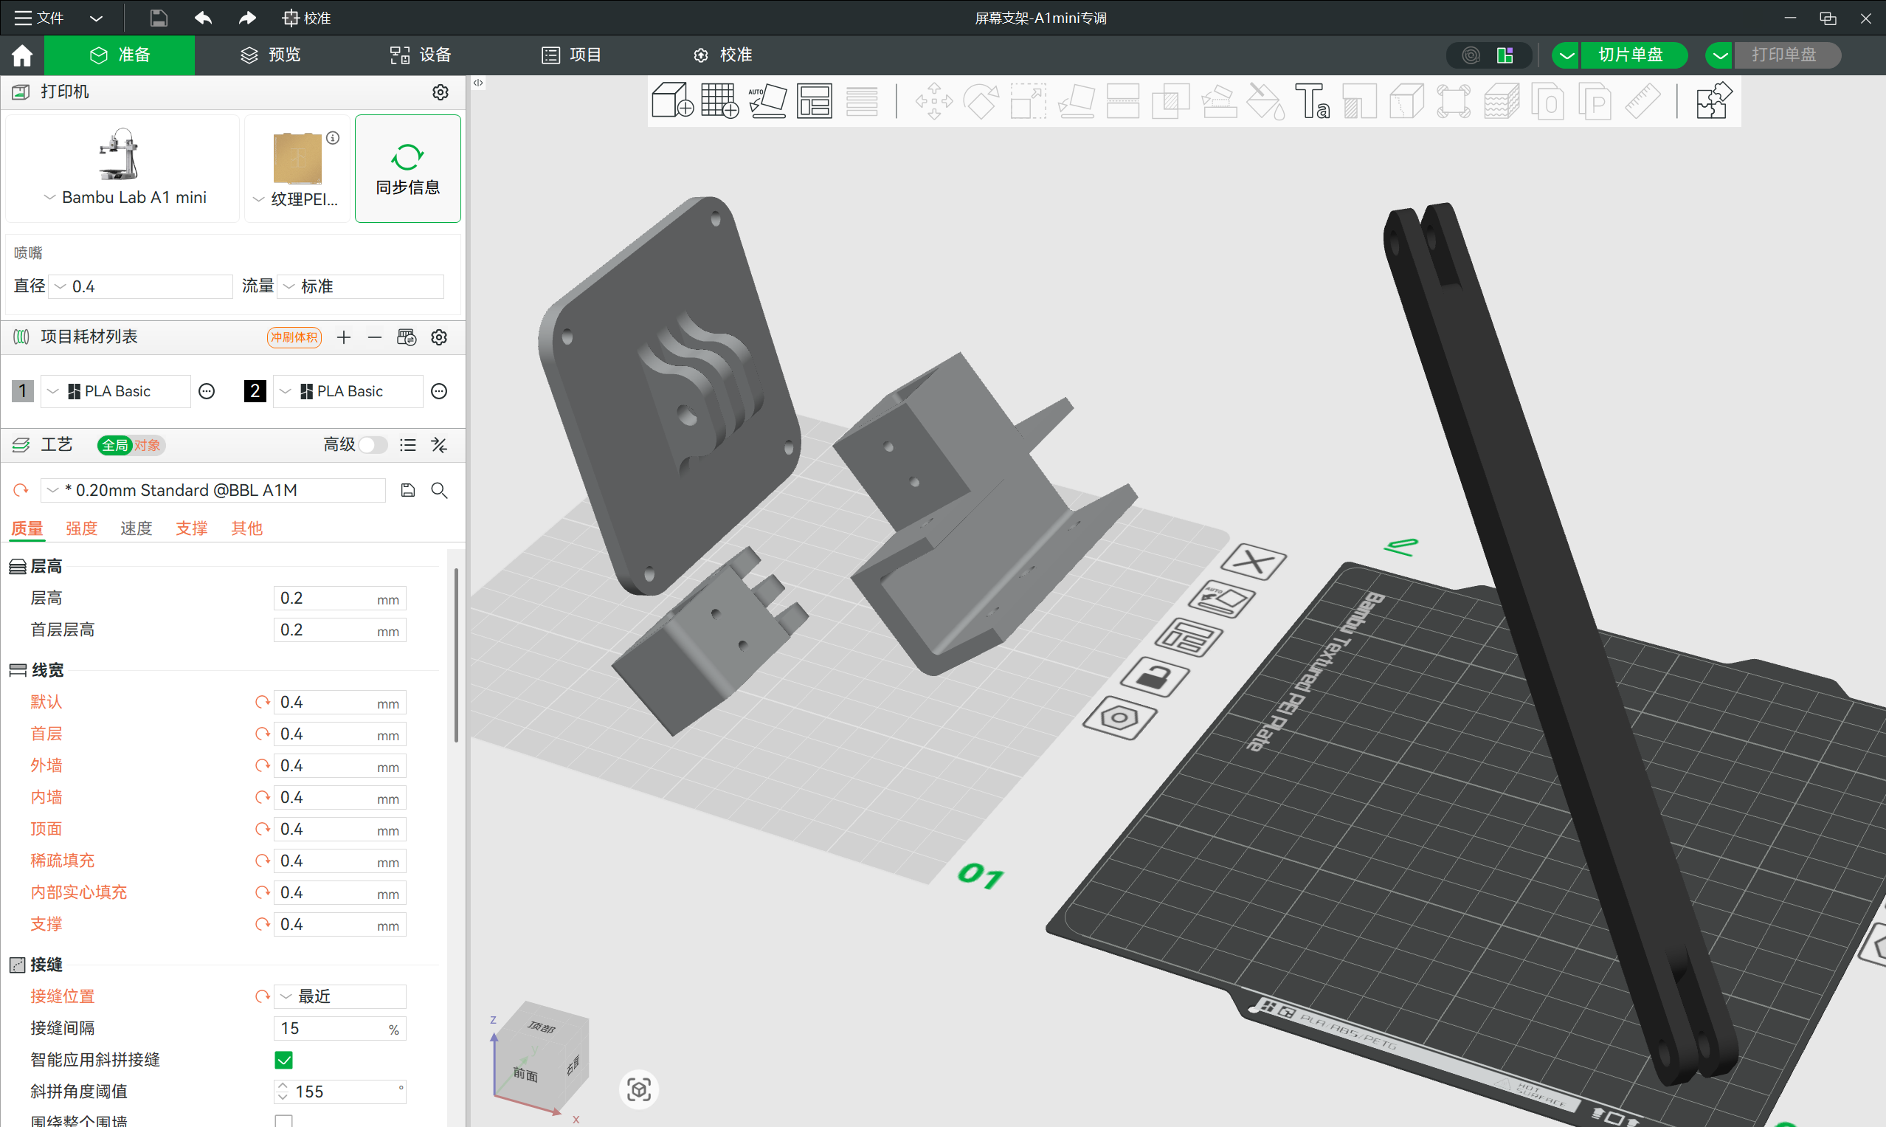This screenshot has width=1886, height=1127.
Task: Toggle the Advanced settings switch
Action: coord(373,445)
